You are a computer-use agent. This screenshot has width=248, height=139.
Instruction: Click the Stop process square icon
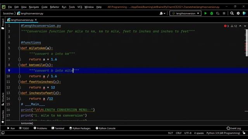(224, 14)
